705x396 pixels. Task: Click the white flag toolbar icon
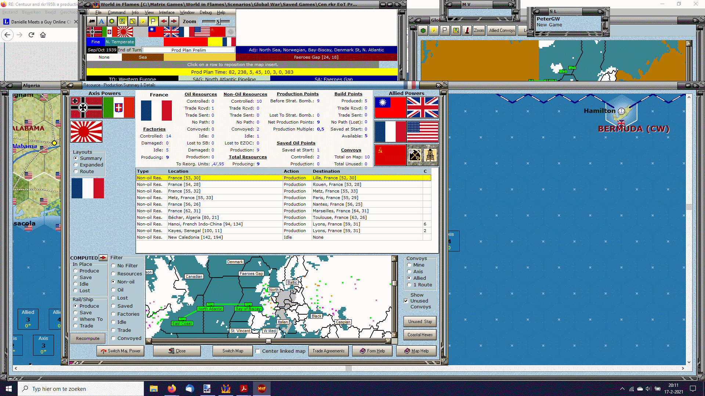[x=153, y=21]
